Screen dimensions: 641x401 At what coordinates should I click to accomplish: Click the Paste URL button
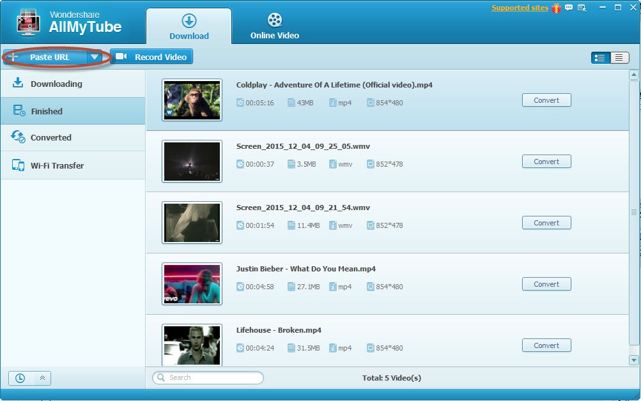pyautogui.click(x=45, y=57)
